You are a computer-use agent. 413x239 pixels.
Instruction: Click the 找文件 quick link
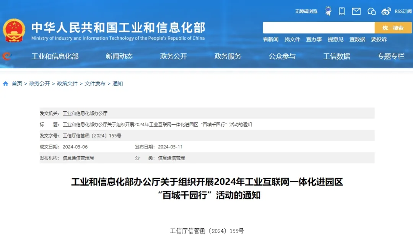coord(293,39)
